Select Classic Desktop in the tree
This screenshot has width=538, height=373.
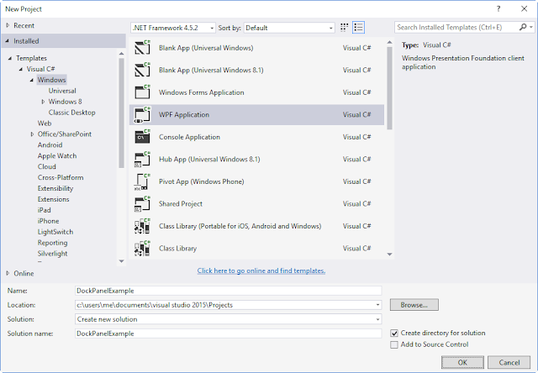pyautogui.click(x=71, y=113)
